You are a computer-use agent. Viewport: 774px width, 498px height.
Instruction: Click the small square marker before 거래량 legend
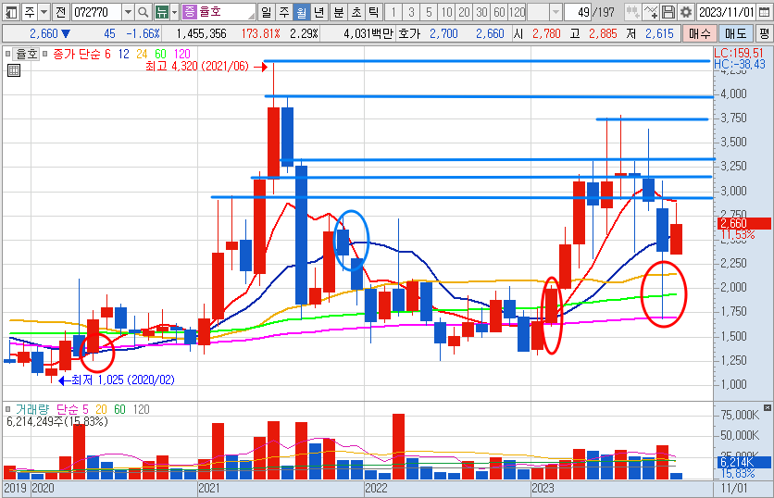point(8,408)
